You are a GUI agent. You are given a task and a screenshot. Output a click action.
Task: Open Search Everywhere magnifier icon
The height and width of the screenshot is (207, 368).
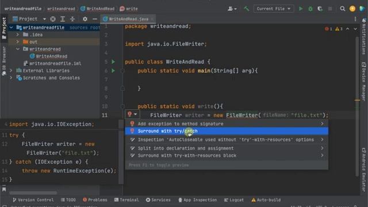(x=343, y=9)
